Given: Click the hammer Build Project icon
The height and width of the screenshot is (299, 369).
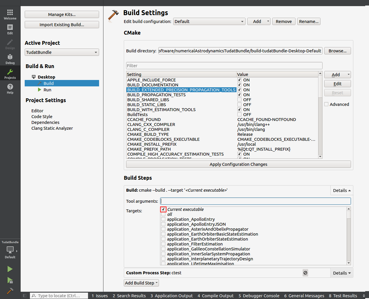Looking at the screenshot, I should coord(10,291).
